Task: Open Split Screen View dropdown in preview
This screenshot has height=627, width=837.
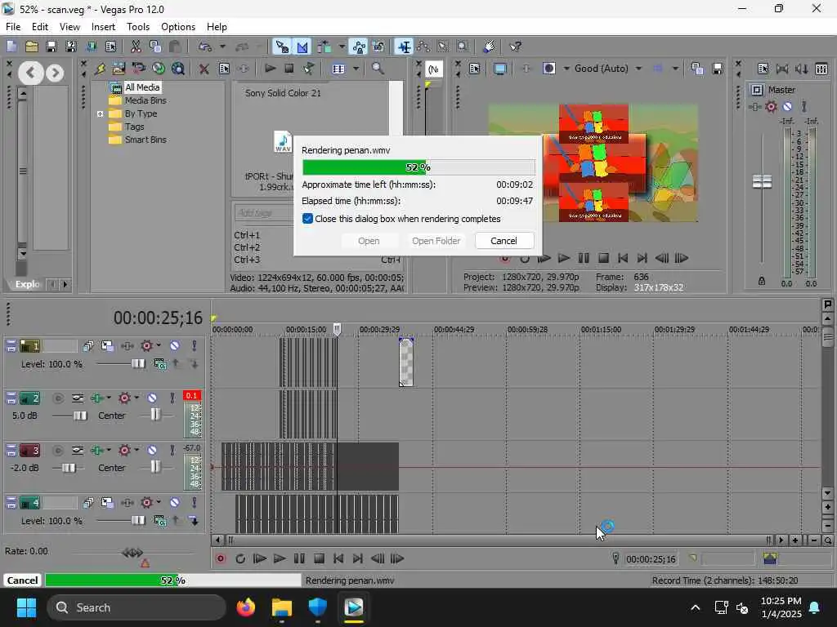Action: [566, 69]
